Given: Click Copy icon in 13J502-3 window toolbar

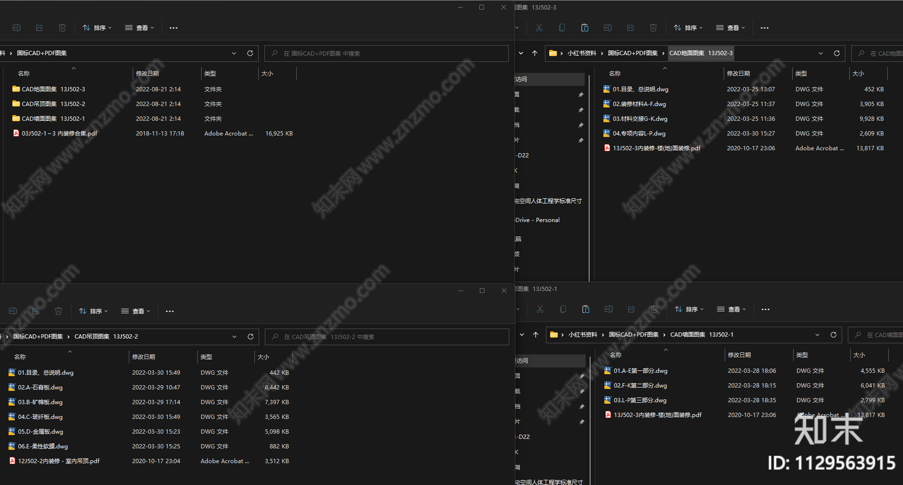Looking at the screenshot, I should [x=562, y=28].
